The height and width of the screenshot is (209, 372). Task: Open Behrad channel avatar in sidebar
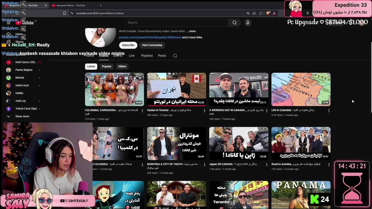pos(8,78)
